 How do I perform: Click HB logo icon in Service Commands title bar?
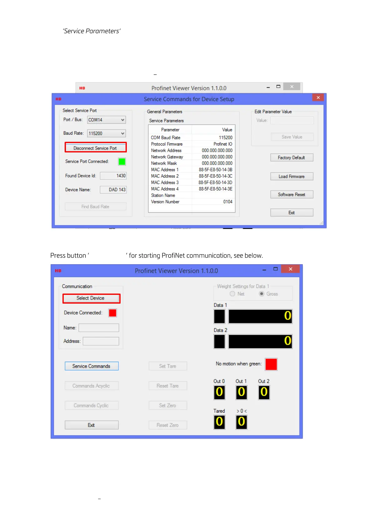click(x=58, y=99)
